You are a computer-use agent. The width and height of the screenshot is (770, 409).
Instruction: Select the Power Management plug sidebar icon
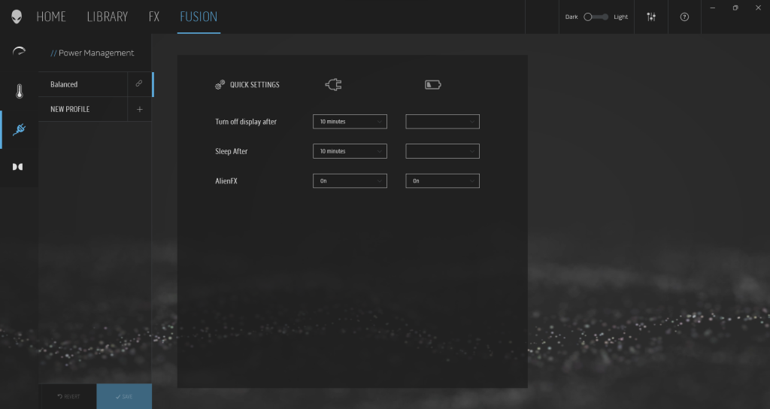19,129
